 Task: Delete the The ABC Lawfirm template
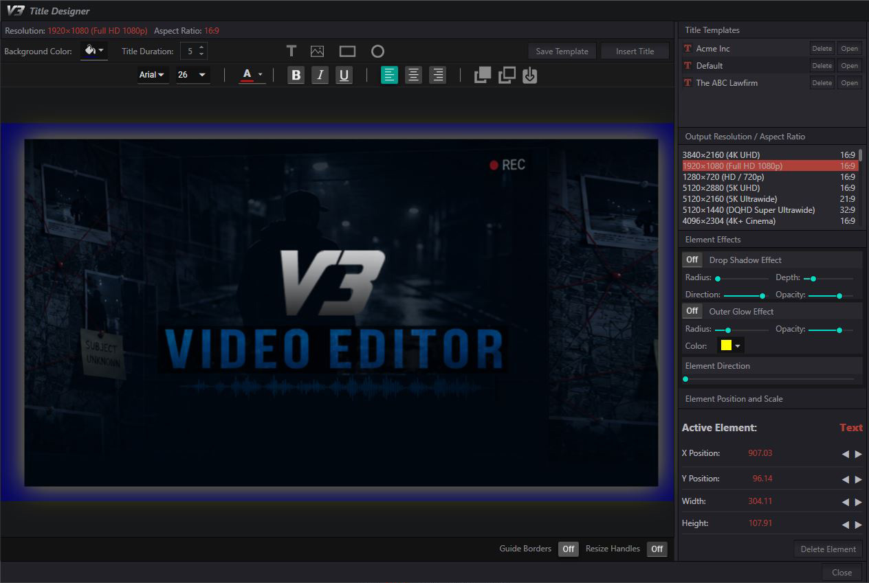(822, 83)
